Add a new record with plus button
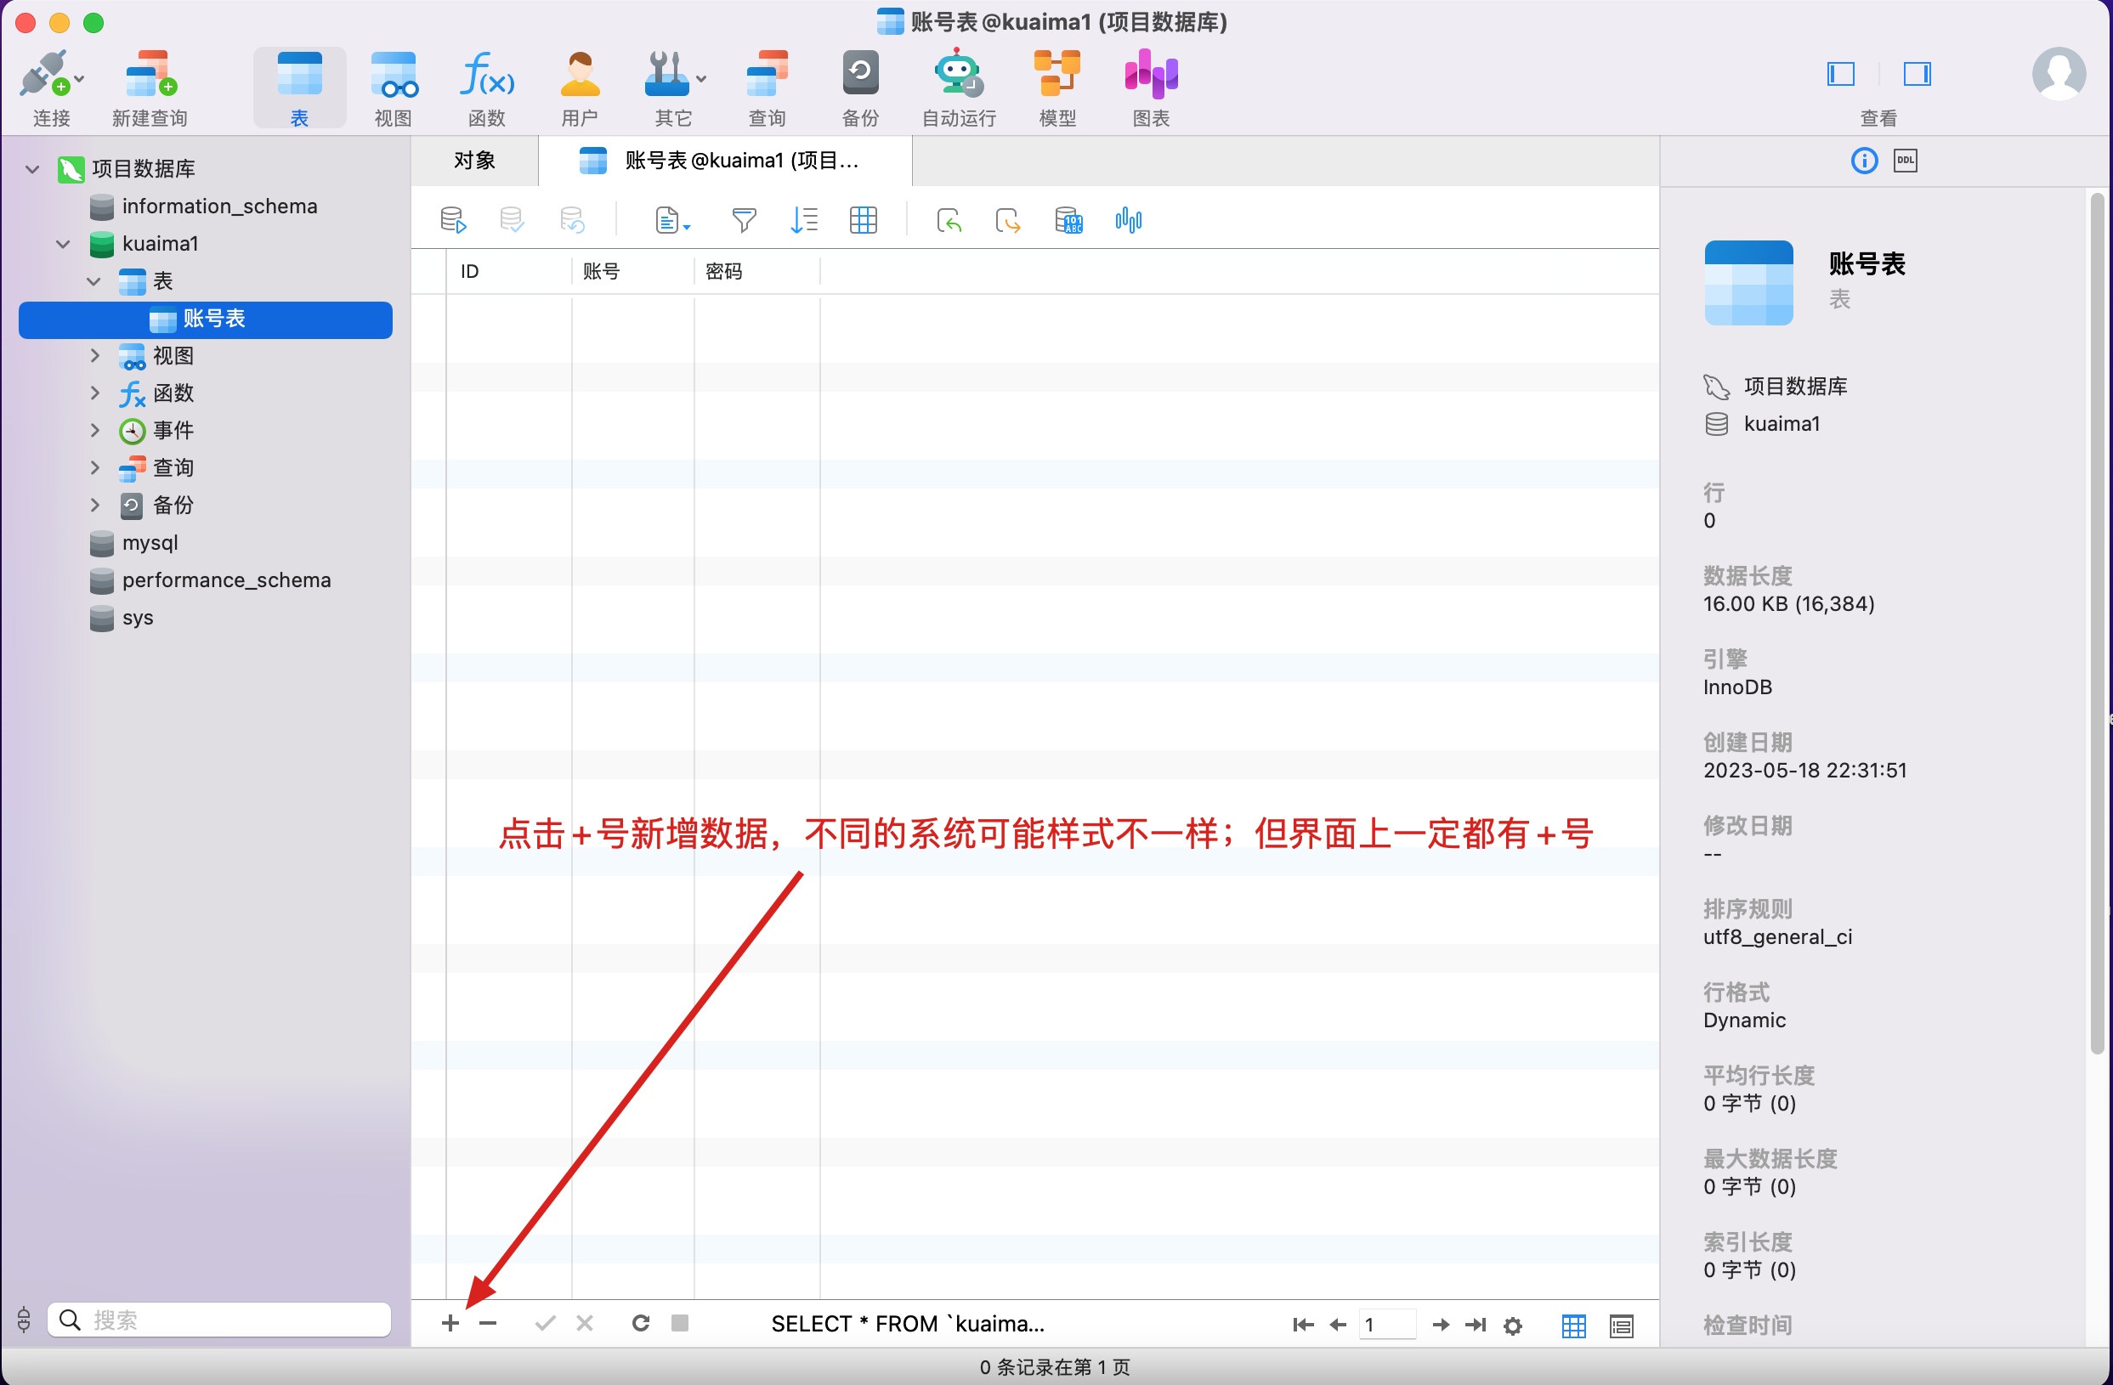This screenshot has width=2113, height=1385. (450, 1323)
